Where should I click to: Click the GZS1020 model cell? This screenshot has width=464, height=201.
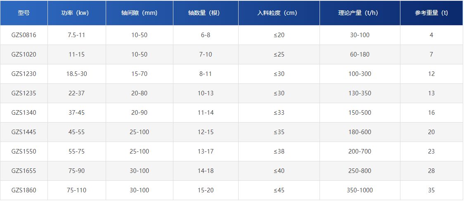(24, 54)
